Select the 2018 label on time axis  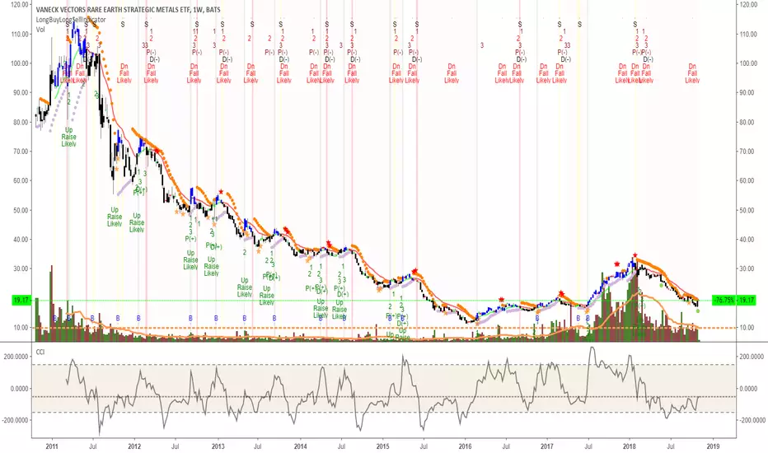tap(630, 446)
